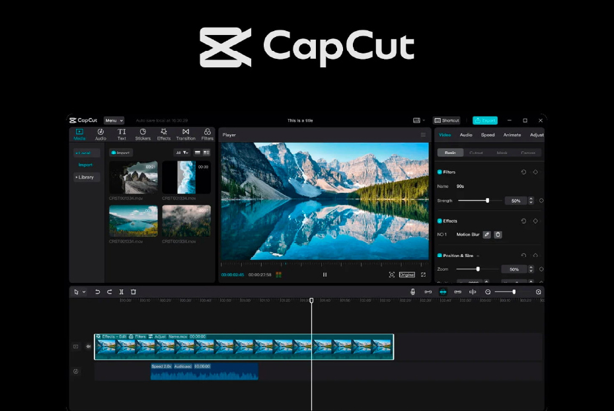Select the Basic sub-tab
Image resolution: width=614 pixels, height=411 pixels.
point(450,153)
